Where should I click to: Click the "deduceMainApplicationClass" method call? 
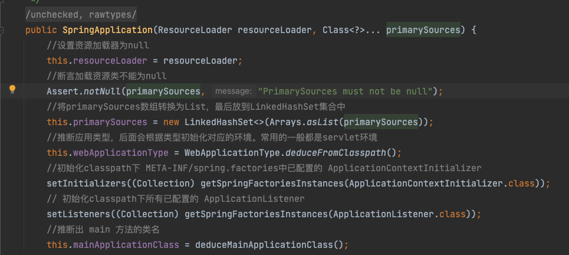click(264, 245)
